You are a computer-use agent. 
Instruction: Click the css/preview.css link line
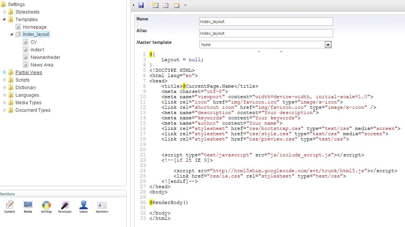click(x=255, y=139)
